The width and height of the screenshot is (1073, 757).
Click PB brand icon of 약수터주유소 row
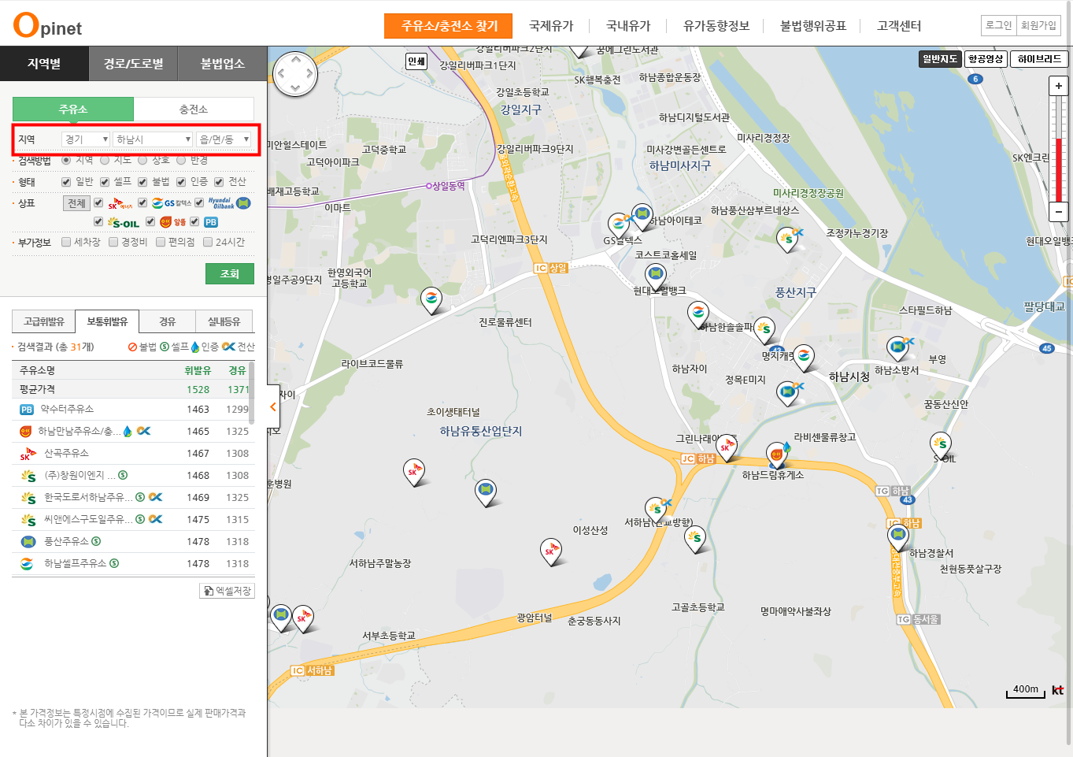tap(27, 410)
